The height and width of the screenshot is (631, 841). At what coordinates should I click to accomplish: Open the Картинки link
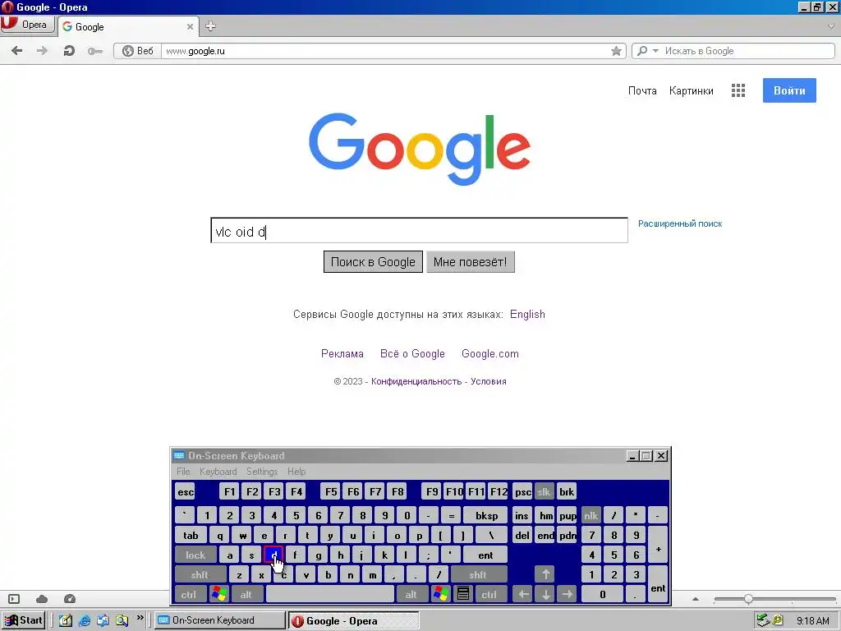(x=691, y=90)
